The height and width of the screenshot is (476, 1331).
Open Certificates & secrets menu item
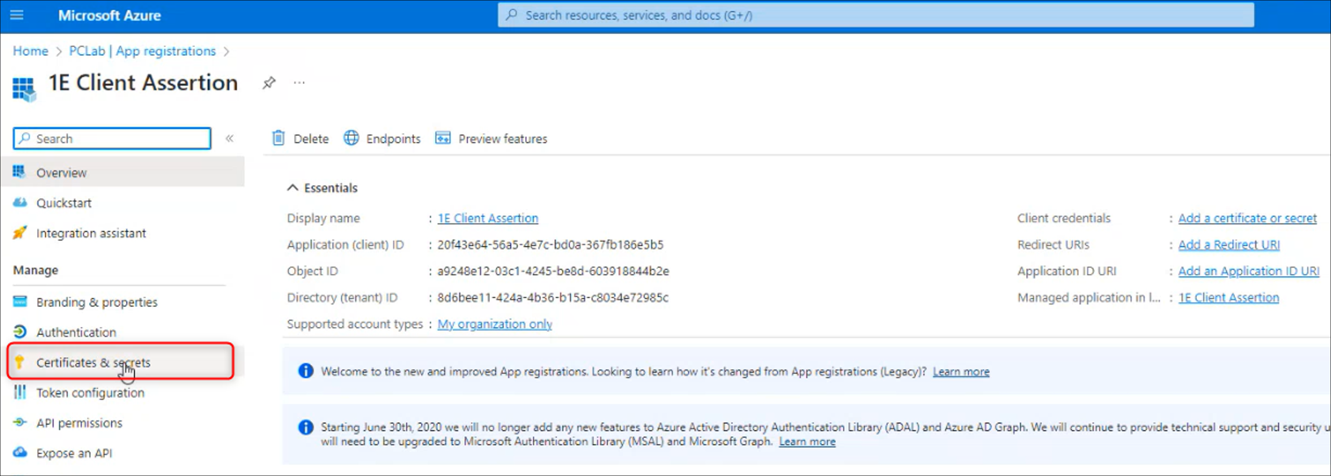pyautogui.click(x=93, y=363)
